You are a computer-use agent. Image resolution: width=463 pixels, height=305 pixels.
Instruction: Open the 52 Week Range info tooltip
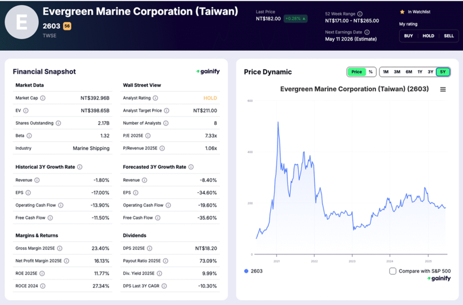pos(359,14)
